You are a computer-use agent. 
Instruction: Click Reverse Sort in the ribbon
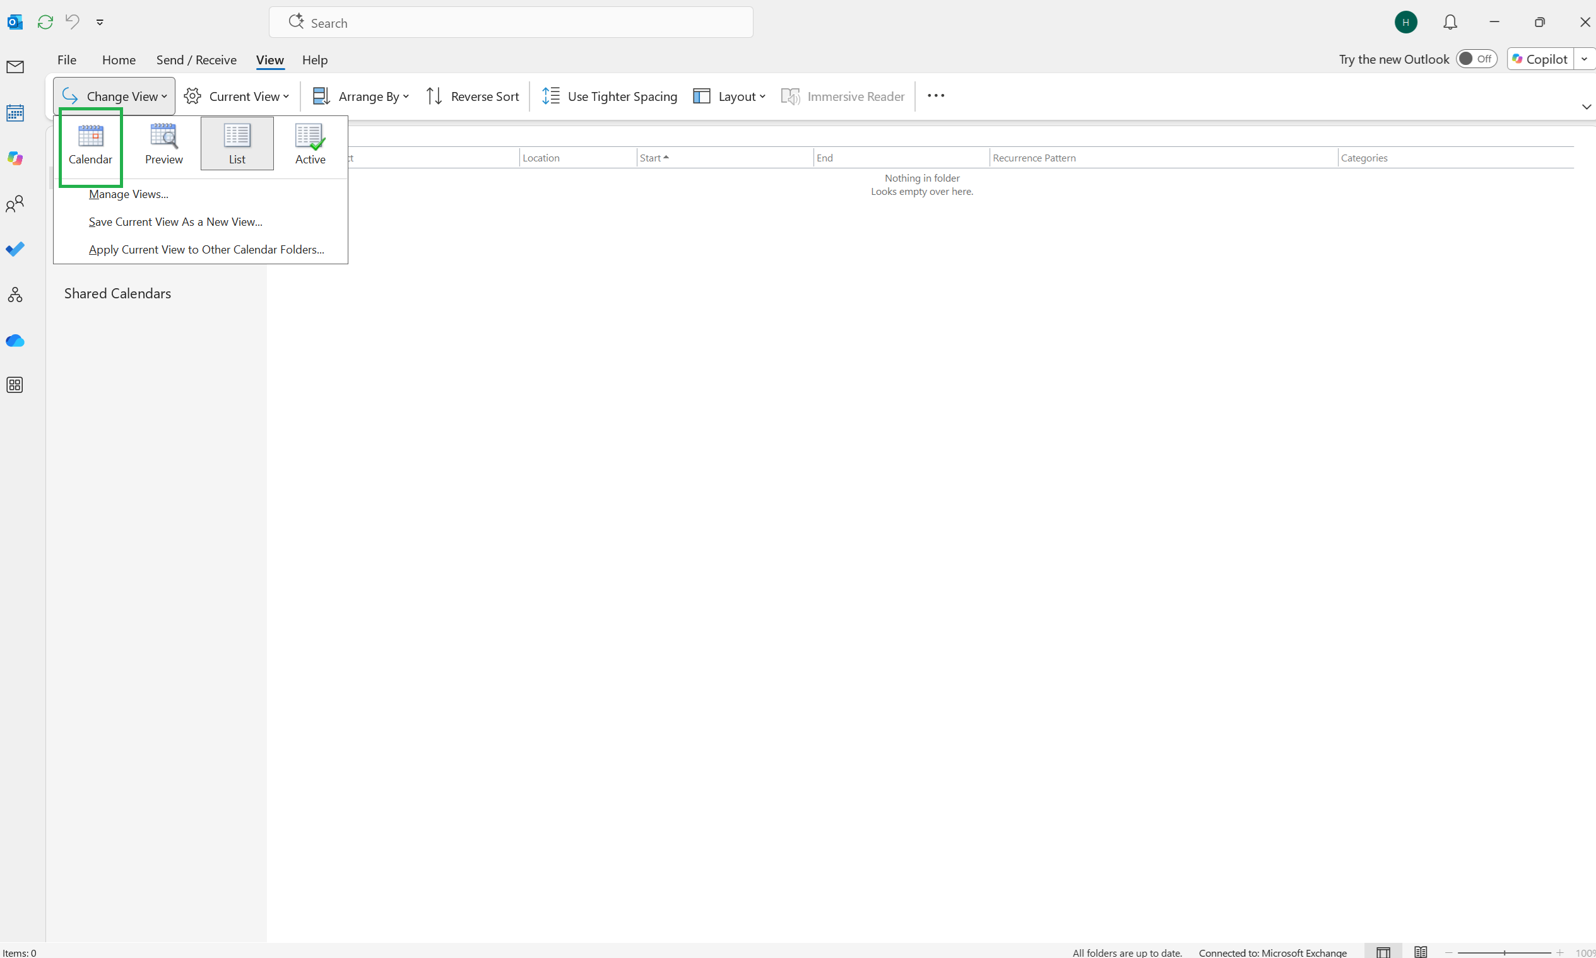tap(472, 96)
